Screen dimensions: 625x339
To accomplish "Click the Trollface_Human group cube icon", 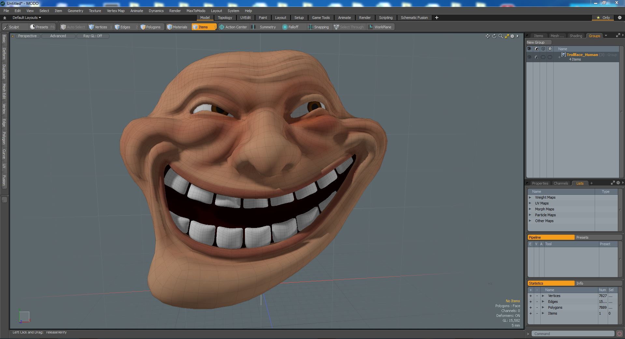I will point(563,55).
